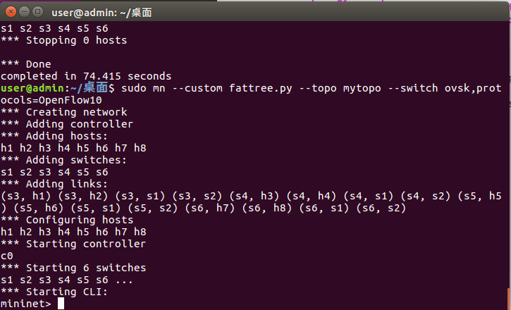The width and height of the screenshot is (511, 310).
Task: Click the '*** Creating network' line
Action: [x=64, y=112]
